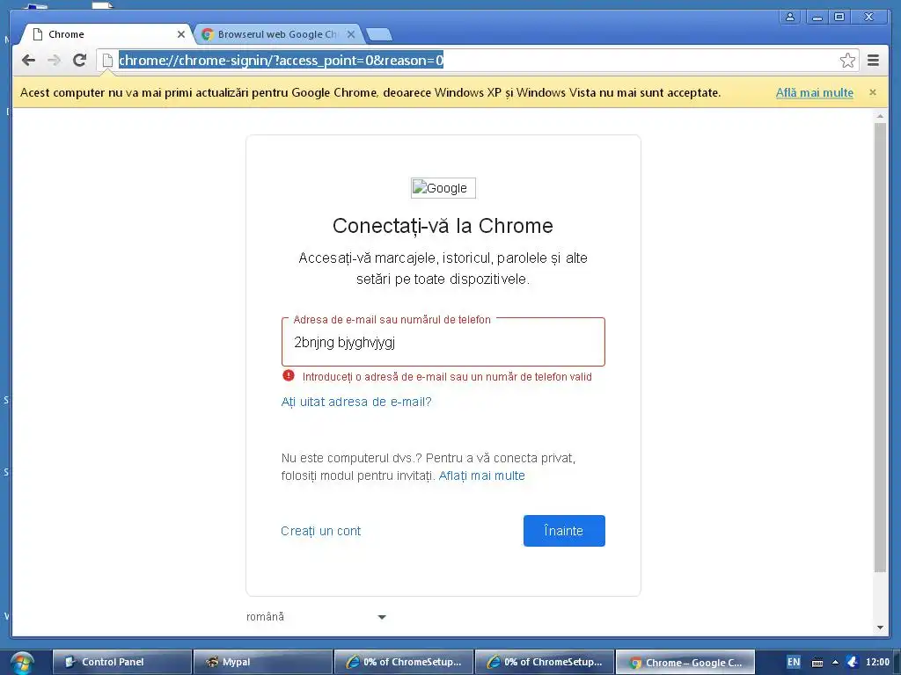Click the Află mai multe link
This screenshot has width=901, height=675.
click(814, 92)
